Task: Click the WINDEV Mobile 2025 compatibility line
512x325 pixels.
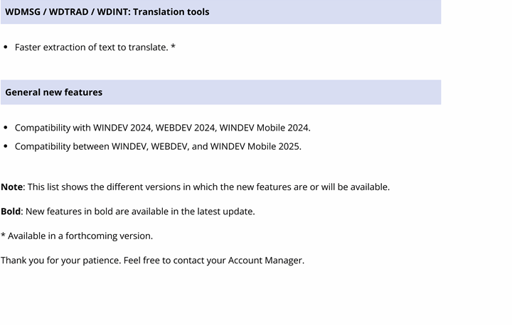Action: (x=158, y=146)
